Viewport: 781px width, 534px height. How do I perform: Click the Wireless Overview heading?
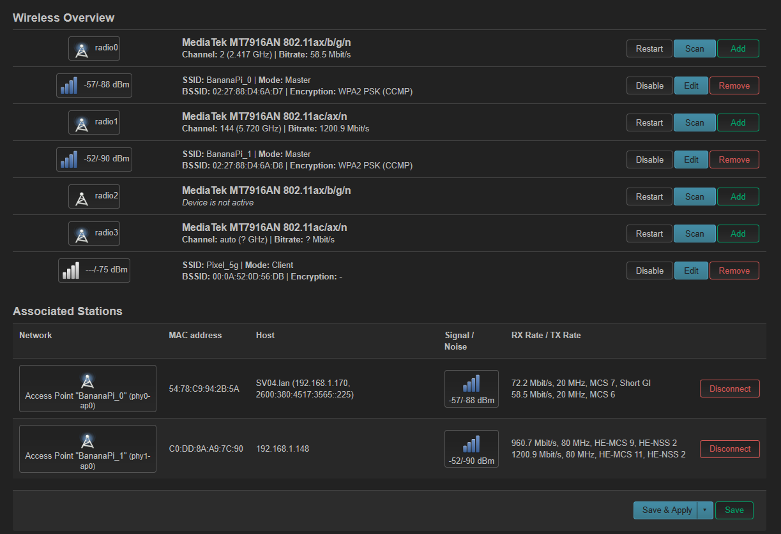click(64, 18)
